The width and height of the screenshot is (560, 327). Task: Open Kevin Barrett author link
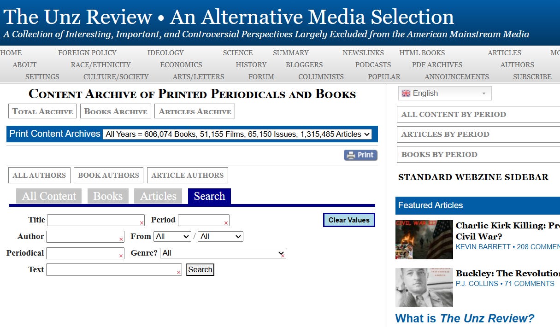click(483, 247)
